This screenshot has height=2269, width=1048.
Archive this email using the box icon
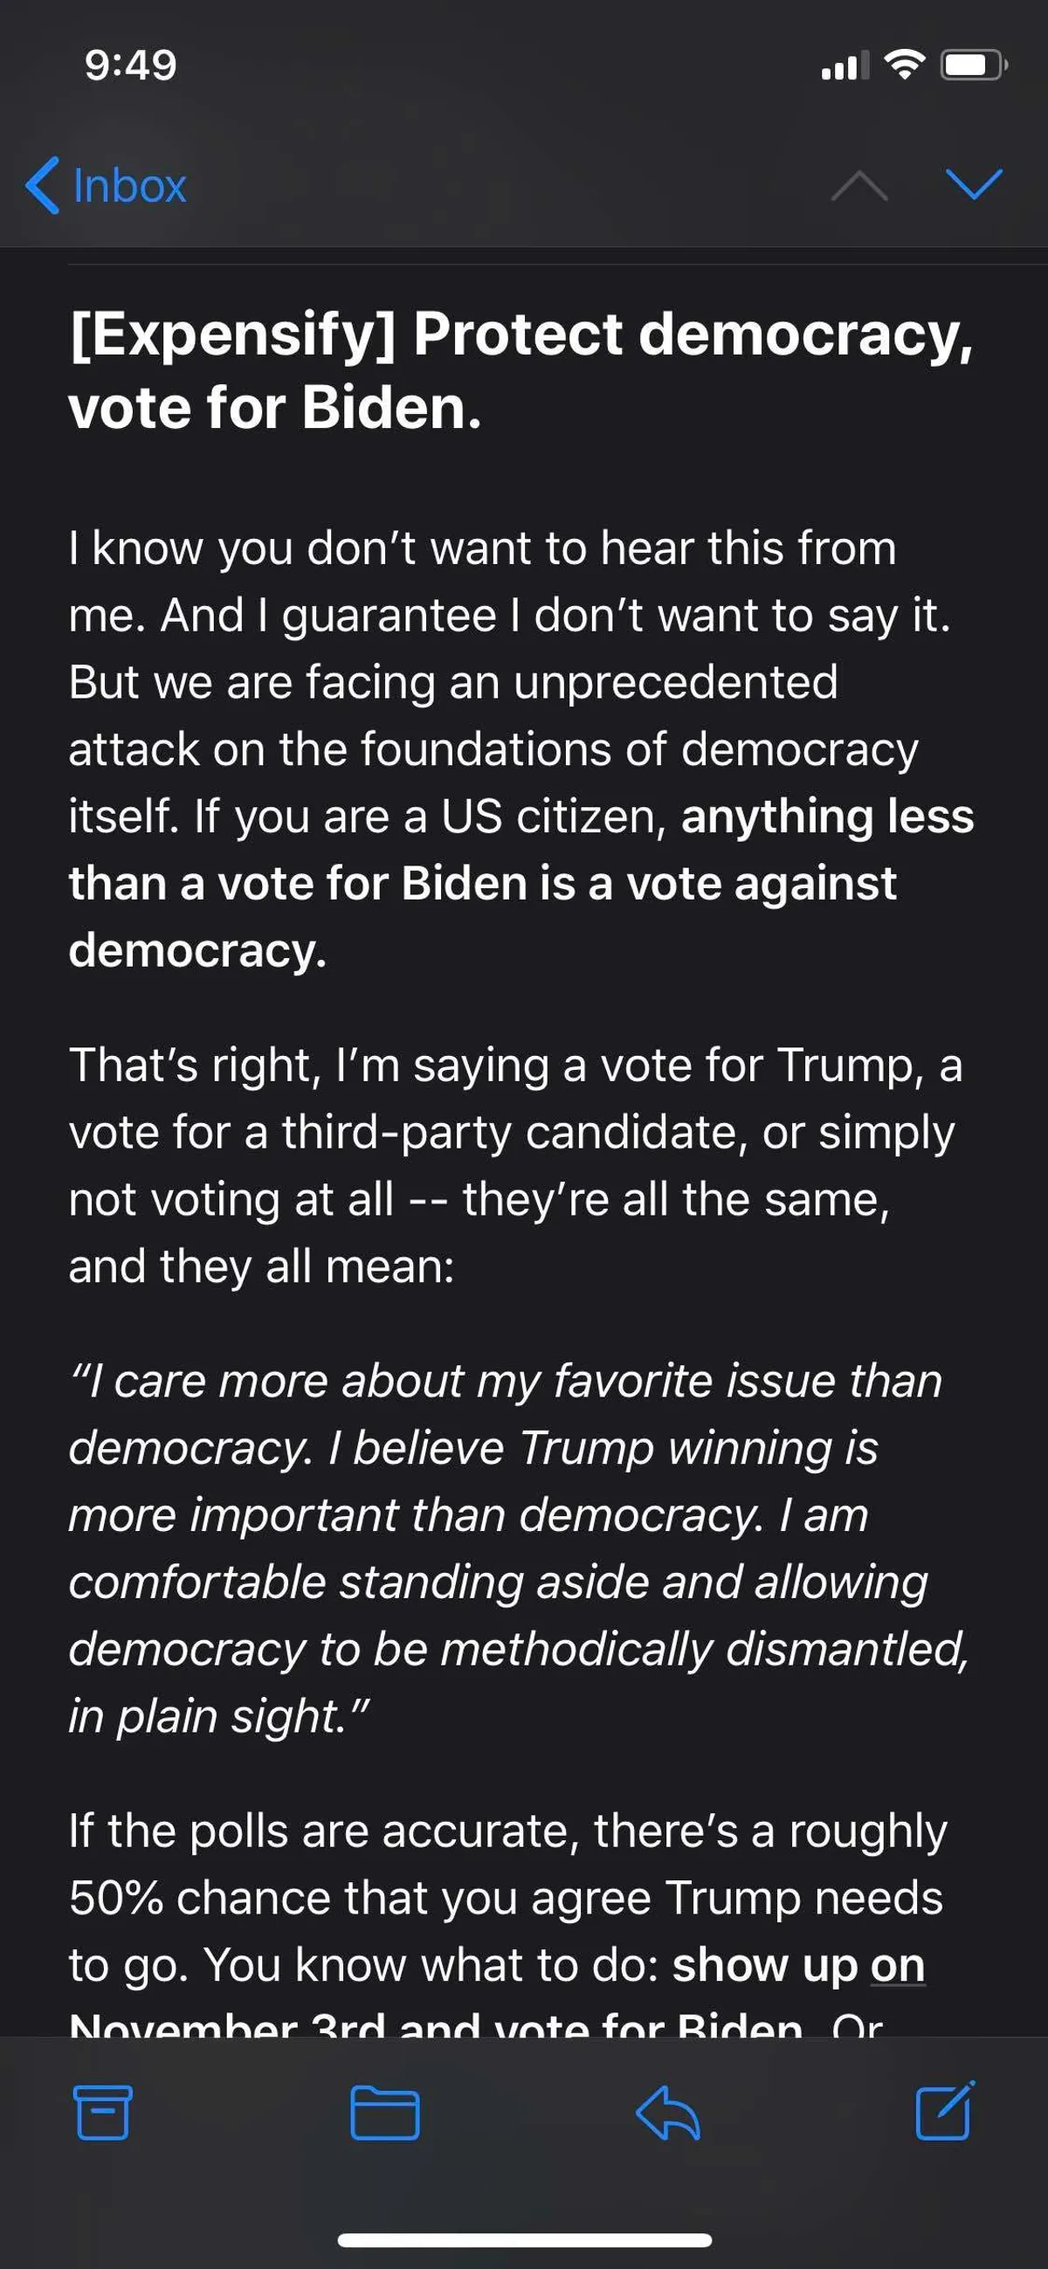pos(103,2112)
